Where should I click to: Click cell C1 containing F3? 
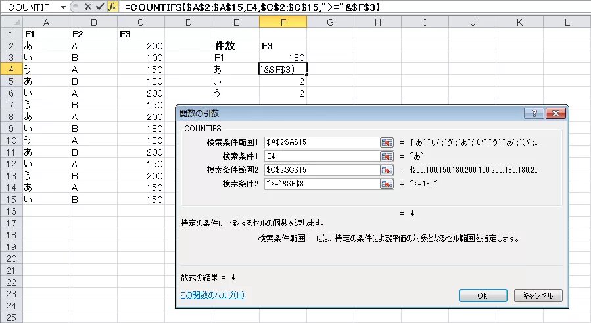[x=141, y=34]
